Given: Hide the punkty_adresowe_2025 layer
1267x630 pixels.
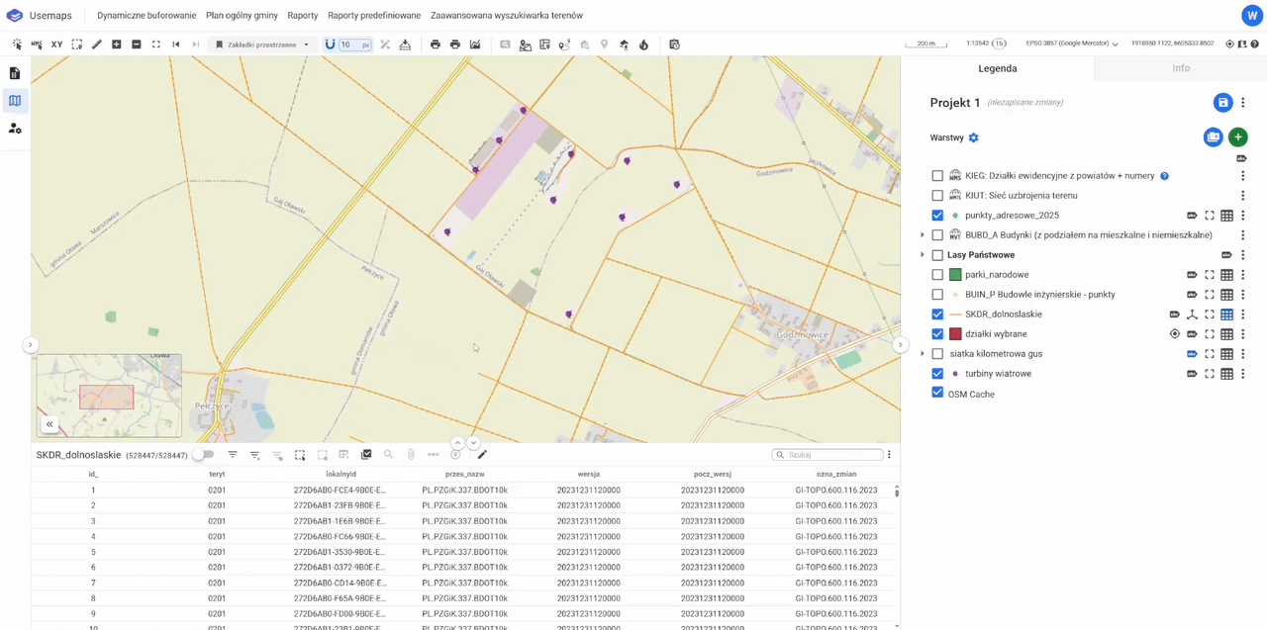Looking at the screenshot, I should (937, 216).
